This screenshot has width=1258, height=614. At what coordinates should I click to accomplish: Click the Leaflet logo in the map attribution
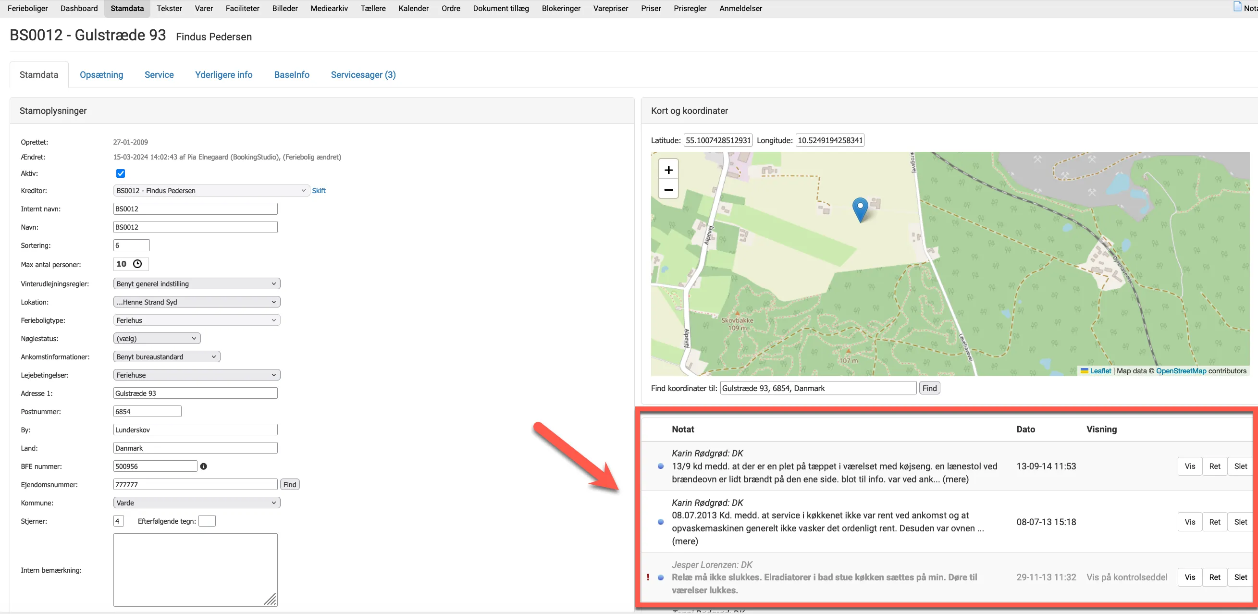point(1085,371)
